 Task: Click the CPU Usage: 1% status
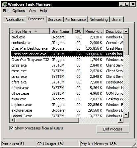pyautogui.click(x=58, y=144)
